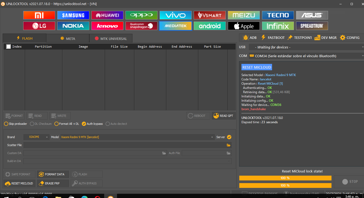Check the select-all Index checkbox
The image size is (364, 198).
(x=9, y=47)
